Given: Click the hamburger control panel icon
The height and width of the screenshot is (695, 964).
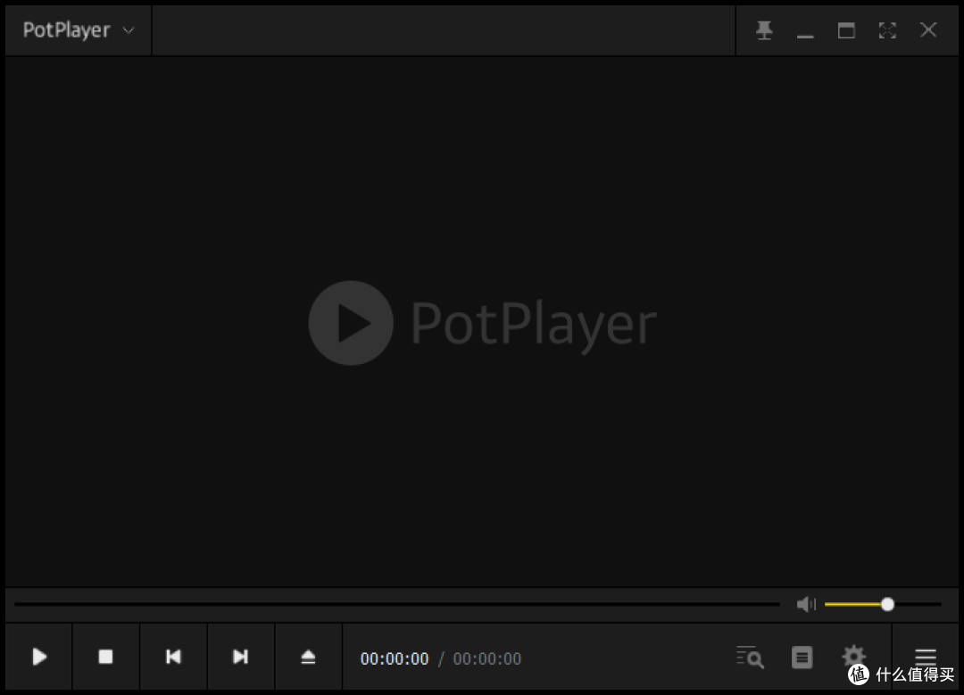Looking at the screenshot, I should pyautogui.click(x=926, y=656).
